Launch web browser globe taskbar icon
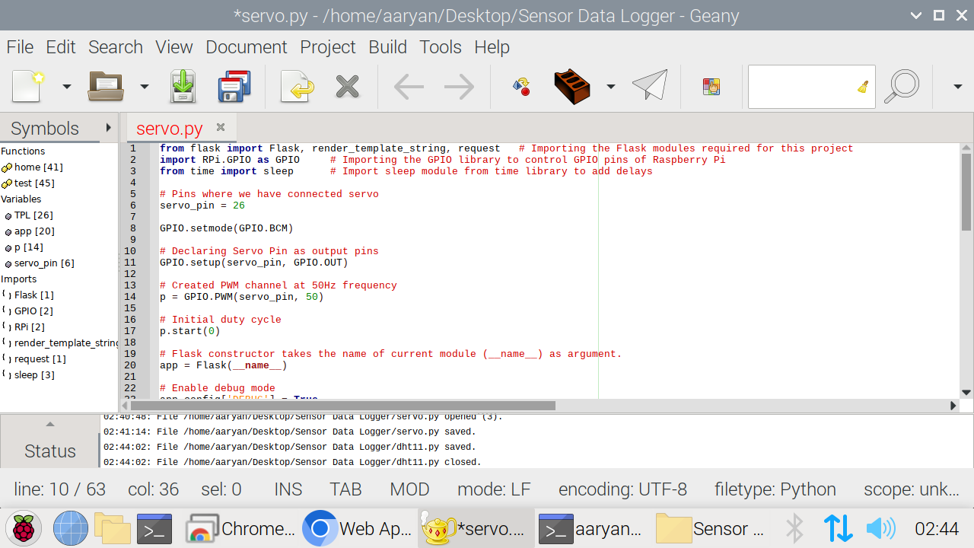 coord(71,528)
